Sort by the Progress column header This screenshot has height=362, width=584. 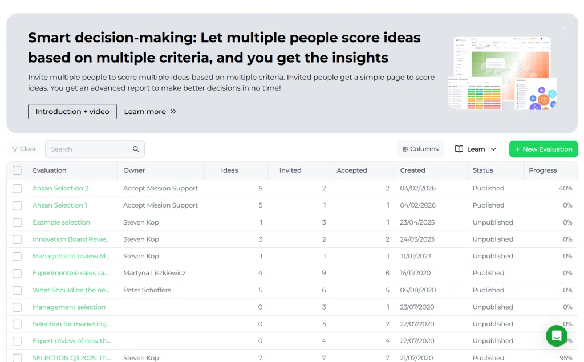click(543, 170)
